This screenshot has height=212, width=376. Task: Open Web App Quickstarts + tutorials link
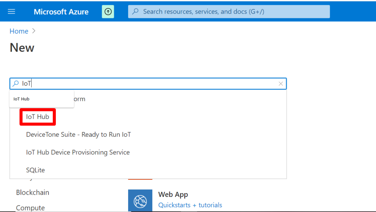click(190, 205)
